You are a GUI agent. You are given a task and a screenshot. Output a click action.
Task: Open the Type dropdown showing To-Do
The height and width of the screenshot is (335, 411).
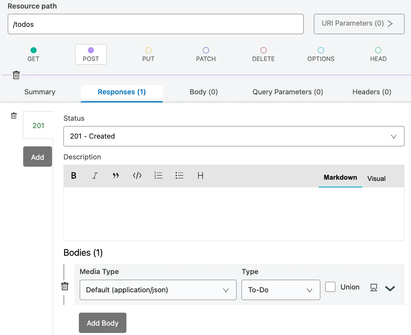[281, 290]
